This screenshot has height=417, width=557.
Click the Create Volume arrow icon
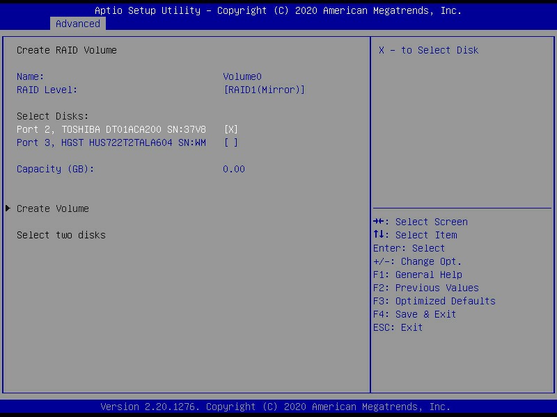point(8,208)
